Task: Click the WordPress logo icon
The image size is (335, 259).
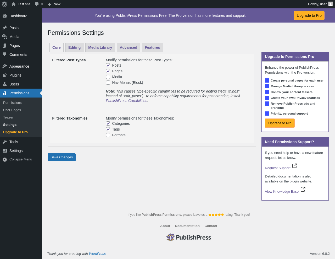Action: [4, 4]
